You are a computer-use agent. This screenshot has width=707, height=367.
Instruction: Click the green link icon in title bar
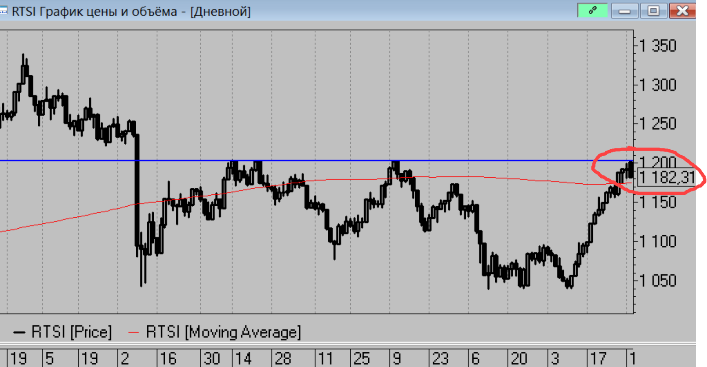tap(592, 10)
